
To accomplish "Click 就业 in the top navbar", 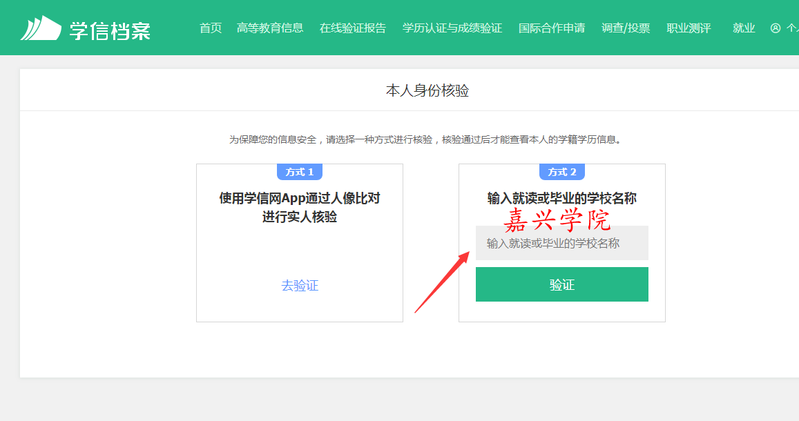I will pos(744,28).
